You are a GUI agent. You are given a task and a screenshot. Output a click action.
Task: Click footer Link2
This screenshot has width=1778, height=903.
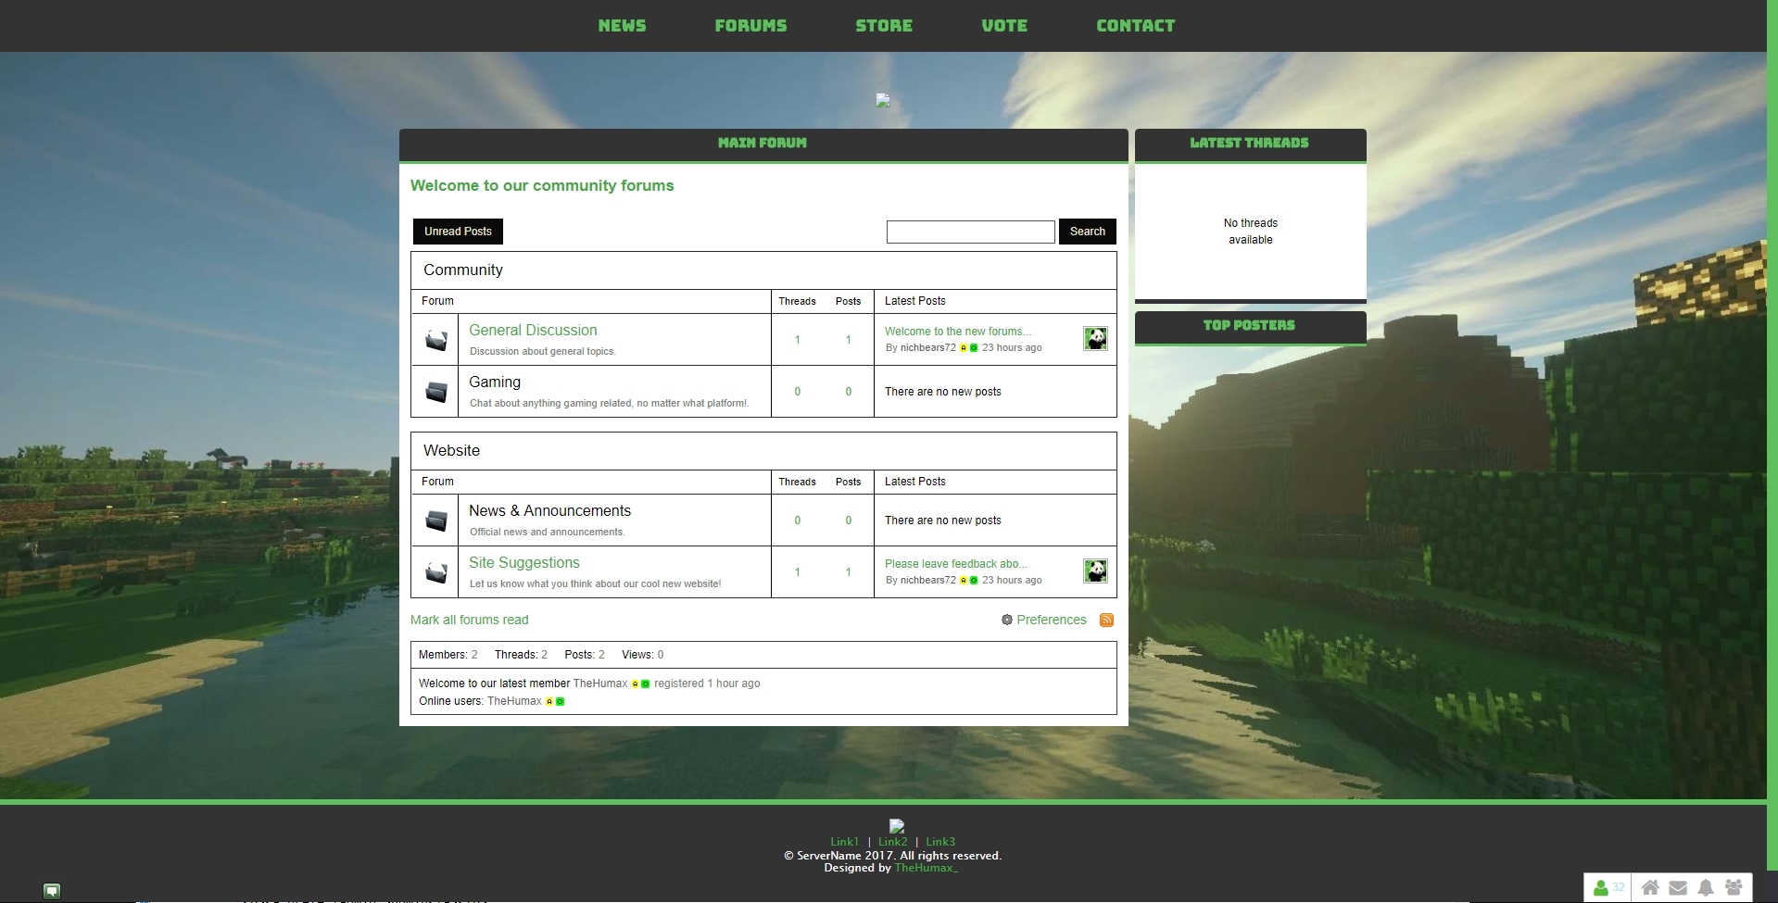(x=892, y=842)
